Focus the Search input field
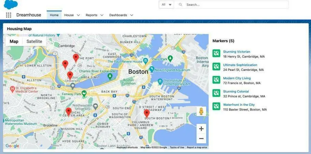Screen dimensions: 311x154 (231, 4)
